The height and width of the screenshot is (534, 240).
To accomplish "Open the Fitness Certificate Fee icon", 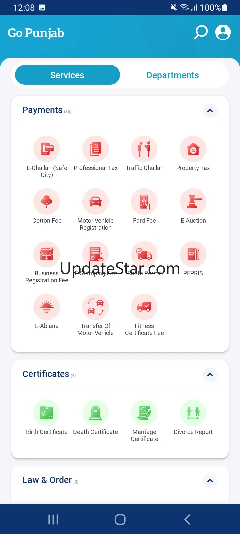I will pyautogui.click(x=144, y=307).
